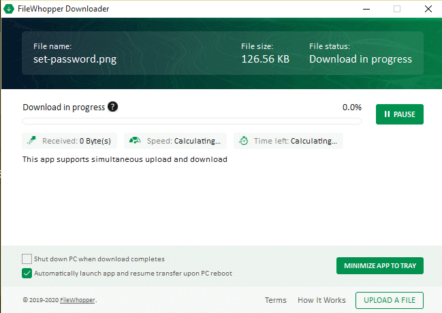Click the 0.0% progress value
442x313 pixels.
click(352, 108)
